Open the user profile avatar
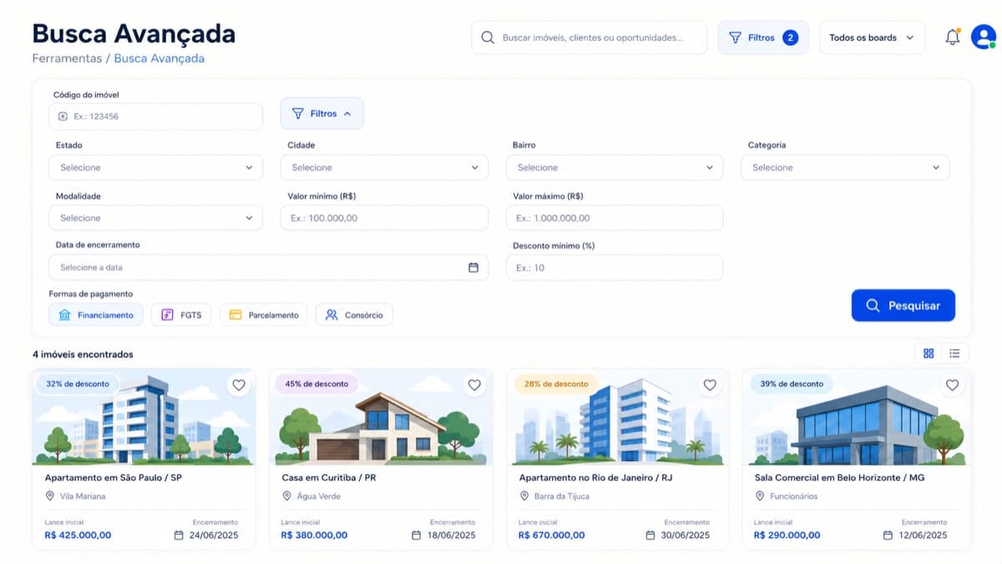 tap(983, 37)
